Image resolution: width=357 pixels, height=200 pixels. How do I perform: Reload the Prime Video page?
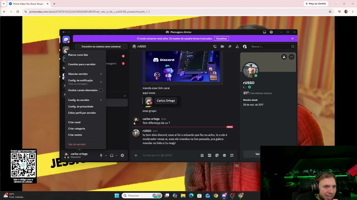coord(18,12)
